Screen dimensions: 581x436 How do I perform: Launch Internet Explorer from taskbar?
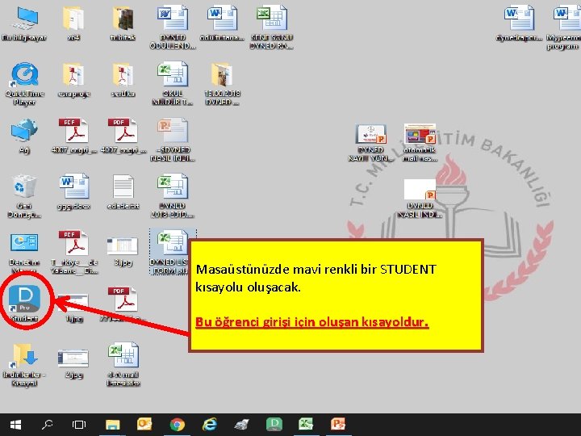pyautogui.click(x=209, y=425)
